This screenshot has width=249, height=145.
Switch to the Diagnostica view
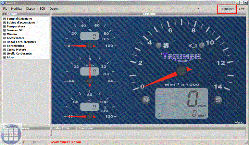227,9
